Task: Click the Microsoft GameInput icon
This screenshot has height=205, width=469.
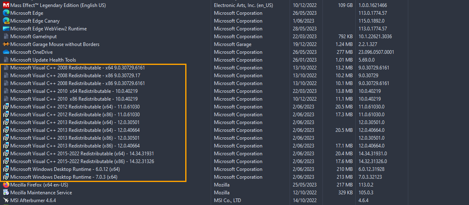Action: coord(6,37)
